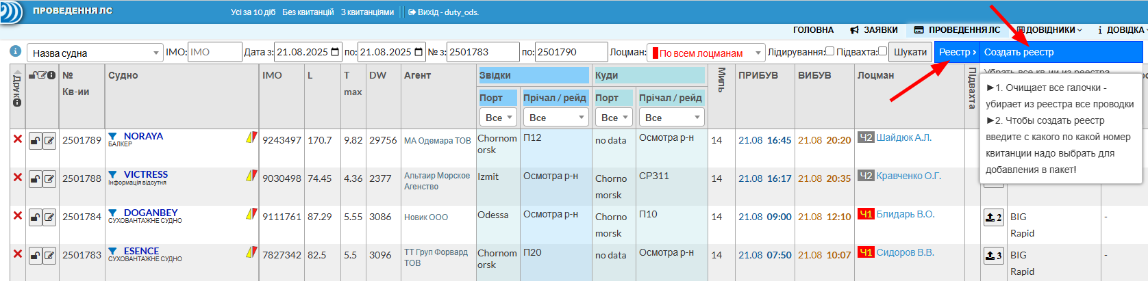
Task: Click the receipt number to field 2501790
Action: pos(571,52)
